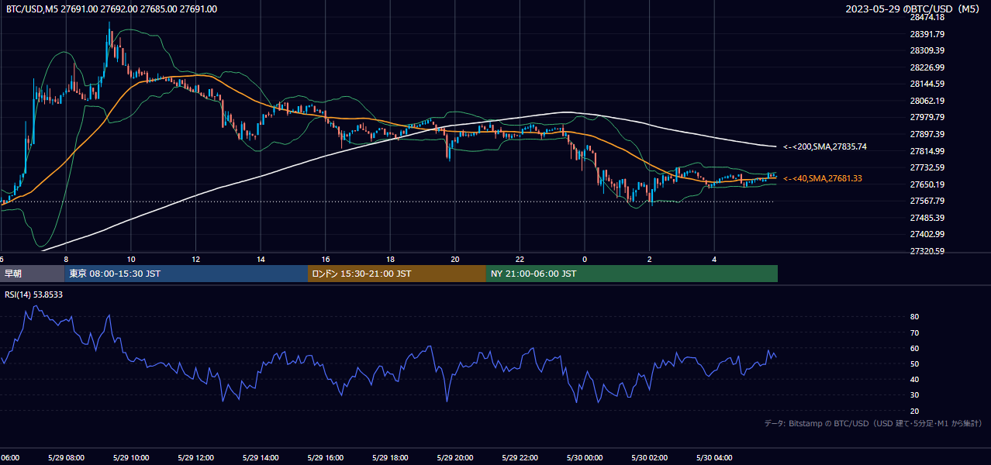Viewport: 991px width, 465px height.
Task: Click price axis label 27897.39
Action: [x=927, y=134]
